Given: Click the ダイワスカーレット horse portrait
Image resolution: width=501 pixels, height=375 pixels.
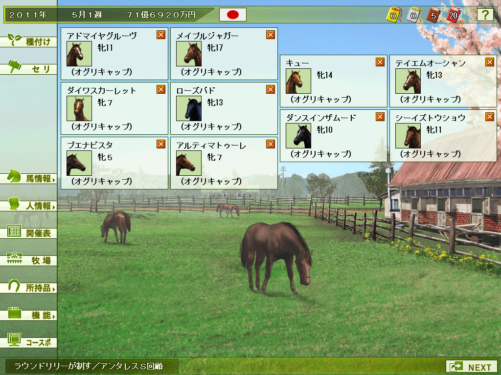Looking at the screenshot, I should point(79,109).
